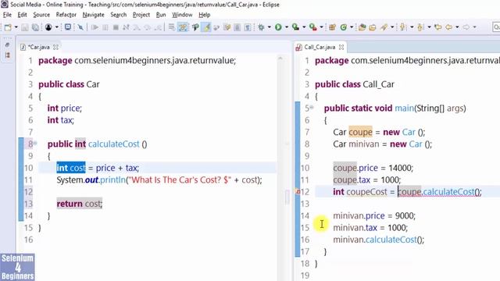Switch to the *Car.java editor tab
The width and height of the screenshot is (500, 281).
point(38,47)
